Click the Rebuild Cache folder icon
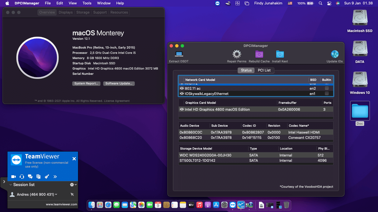The height and width of the screenshot is (212, 378). point(259,54)
